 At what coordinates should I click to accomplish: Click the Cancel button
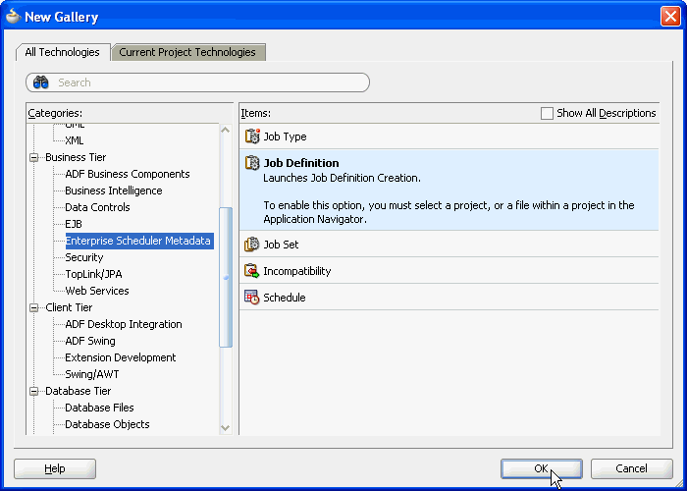(631, 468)
